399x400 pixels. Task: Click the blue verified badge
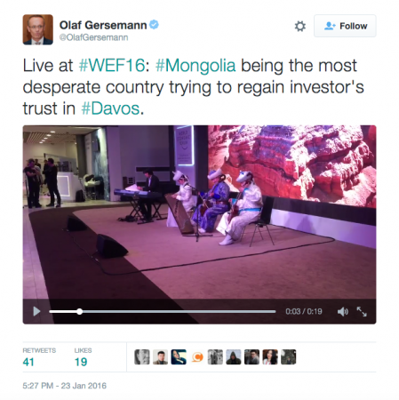click(154, 25)
